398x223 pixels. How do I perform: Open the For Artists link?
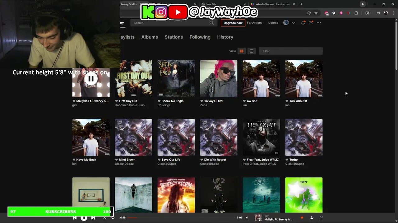254,23
